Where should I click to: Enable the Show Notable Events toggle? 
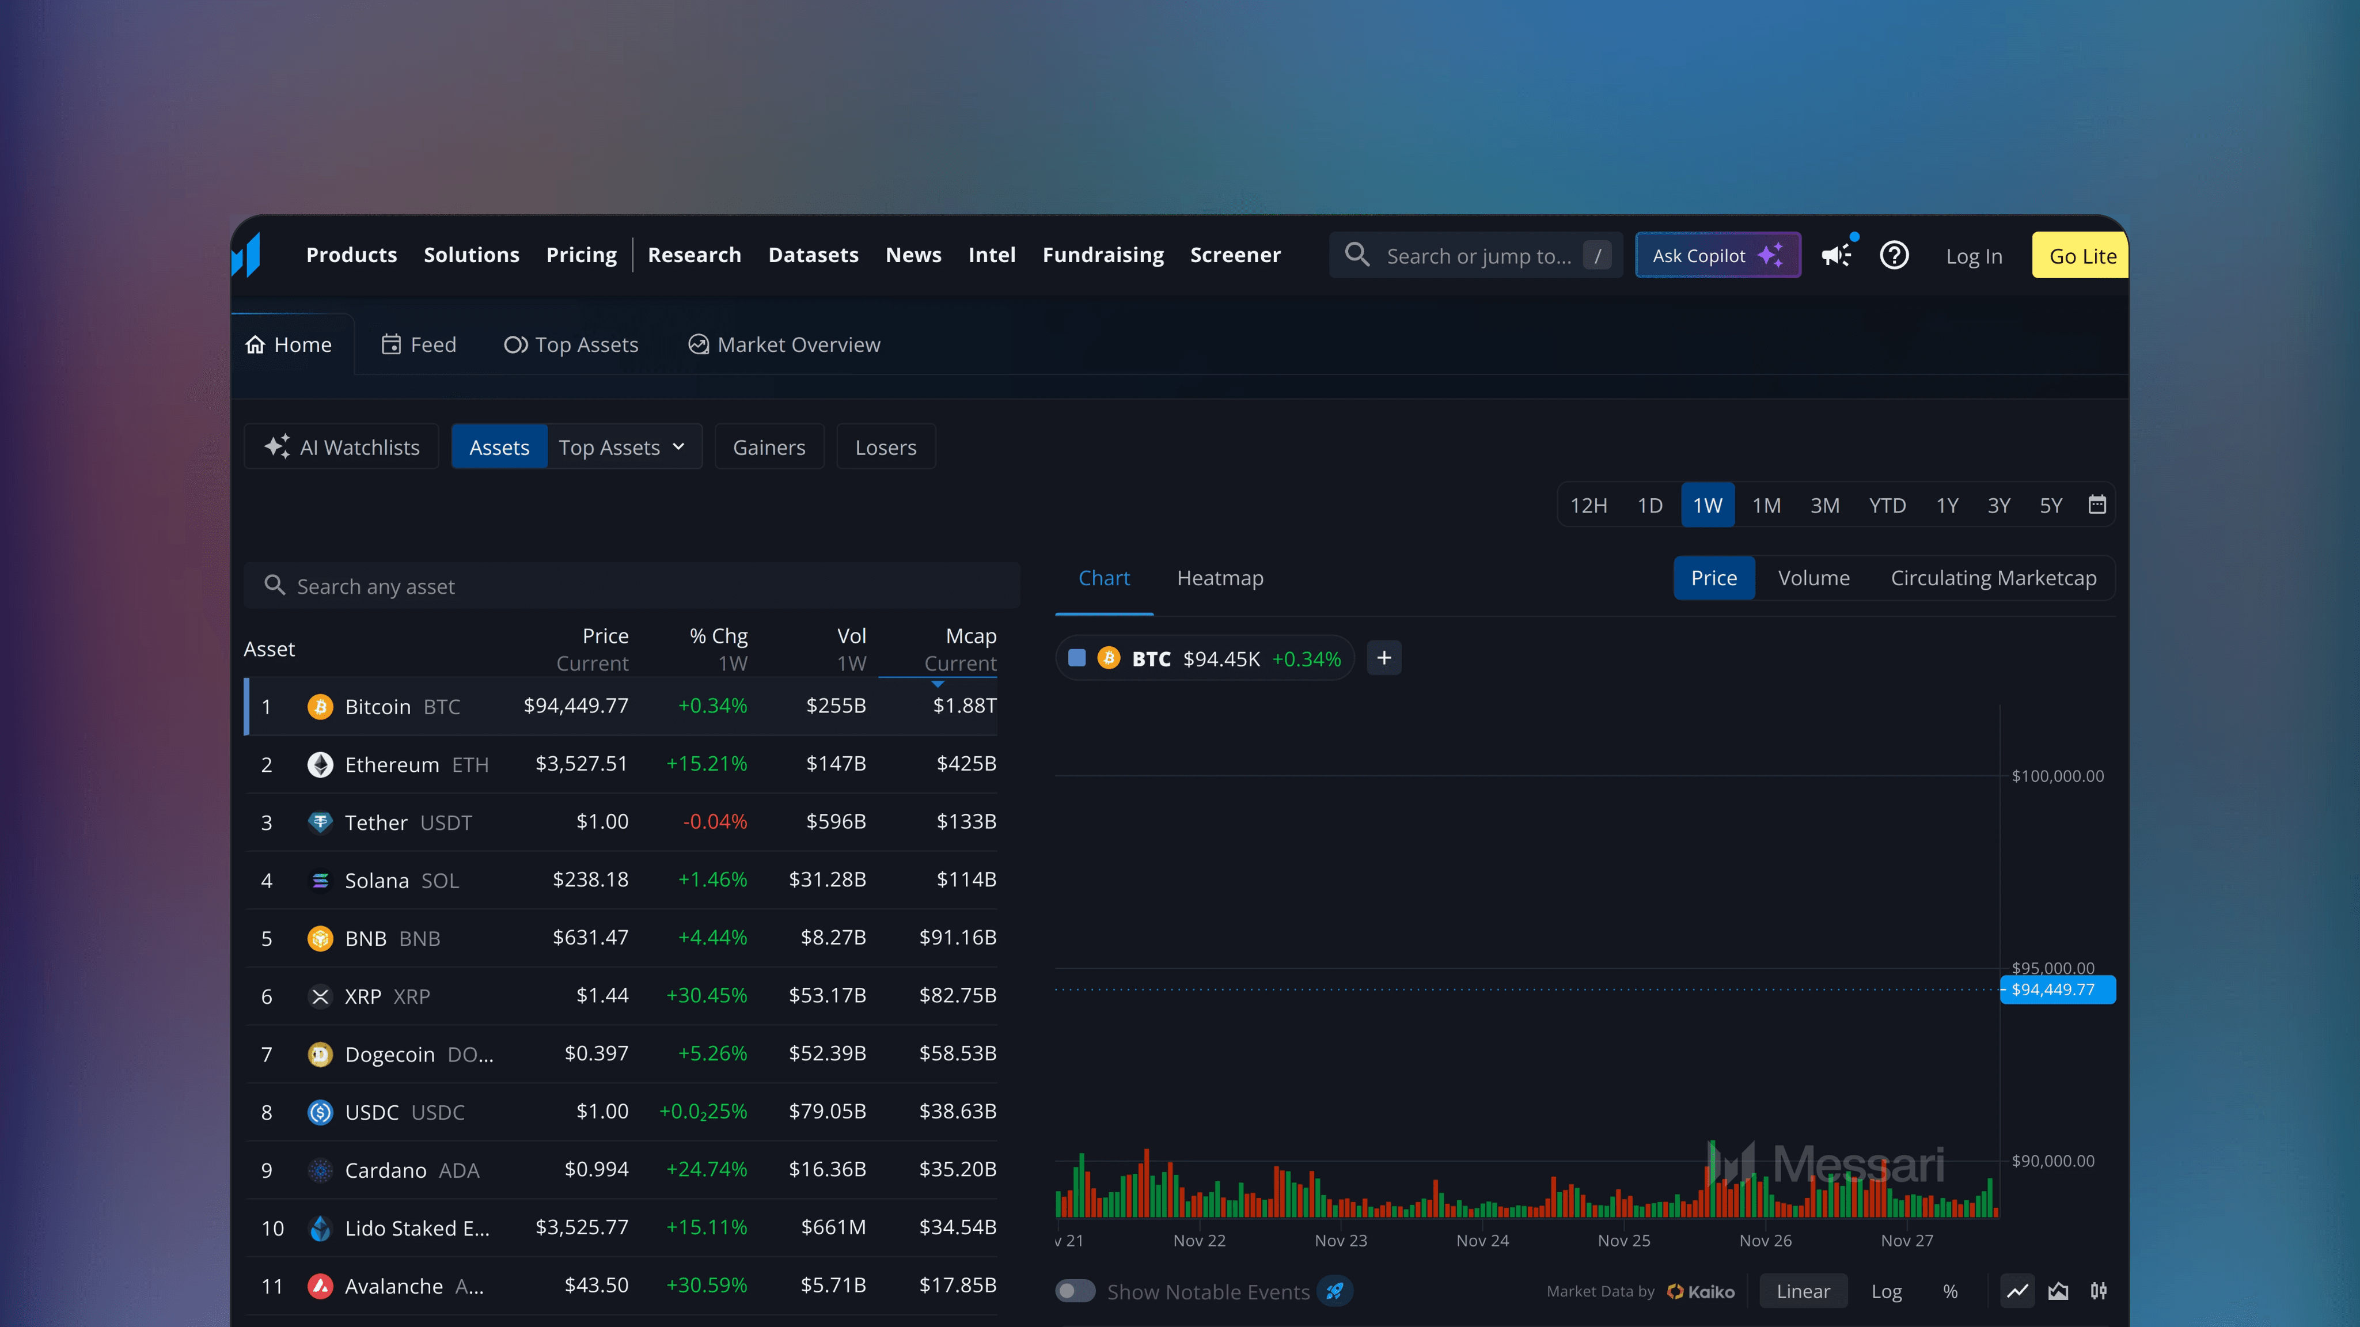point(1075,1291)
